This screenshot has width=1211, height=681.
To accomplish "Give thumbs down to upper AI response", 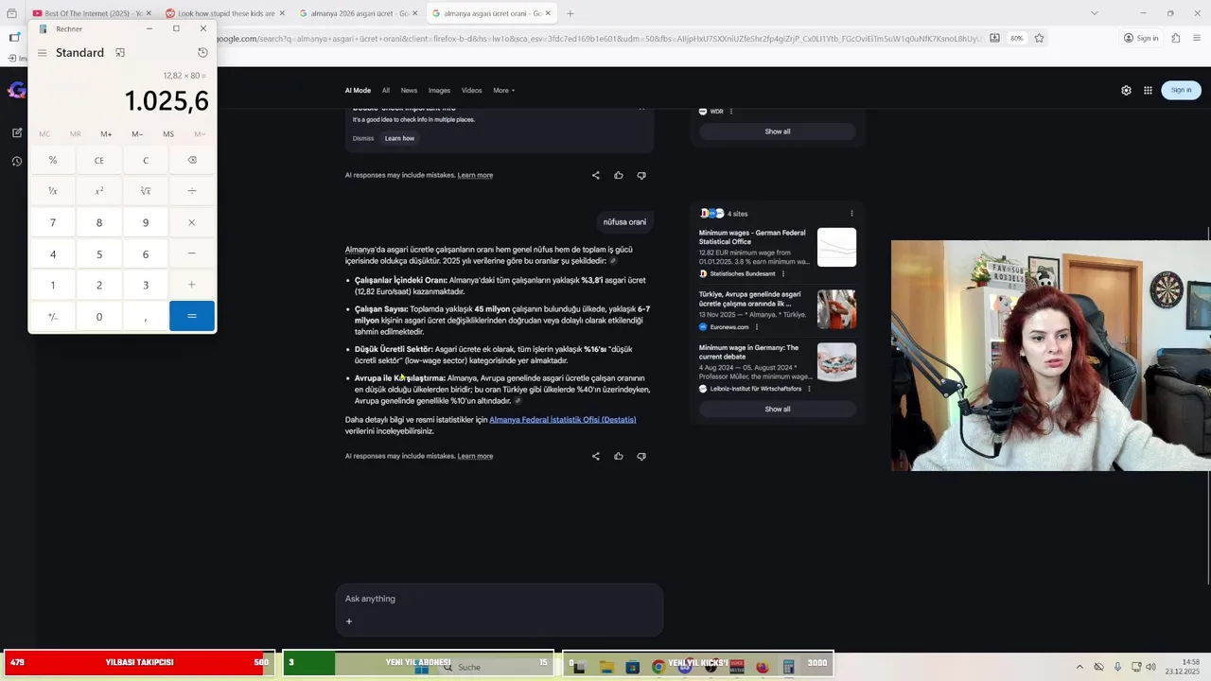I will (x=641, y=175).
